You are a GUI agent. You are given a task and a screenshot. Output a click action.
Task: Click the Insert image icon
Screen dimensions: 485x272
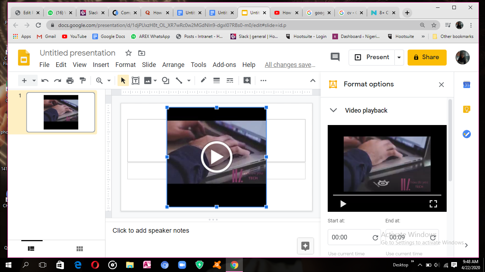[x=148, y=81]
